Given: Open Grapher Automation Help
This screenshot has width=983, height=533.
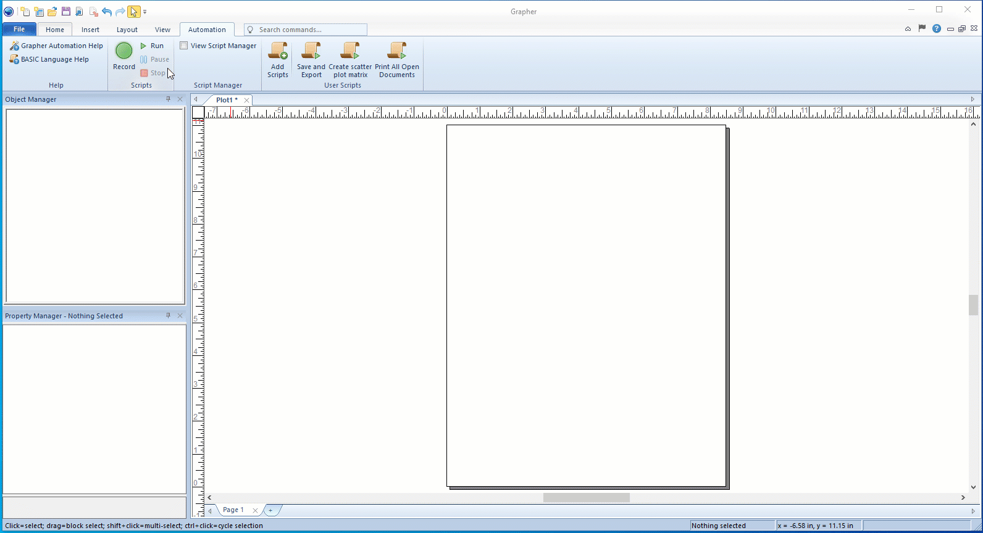Looking at the screenshot, I should (56, 46).
